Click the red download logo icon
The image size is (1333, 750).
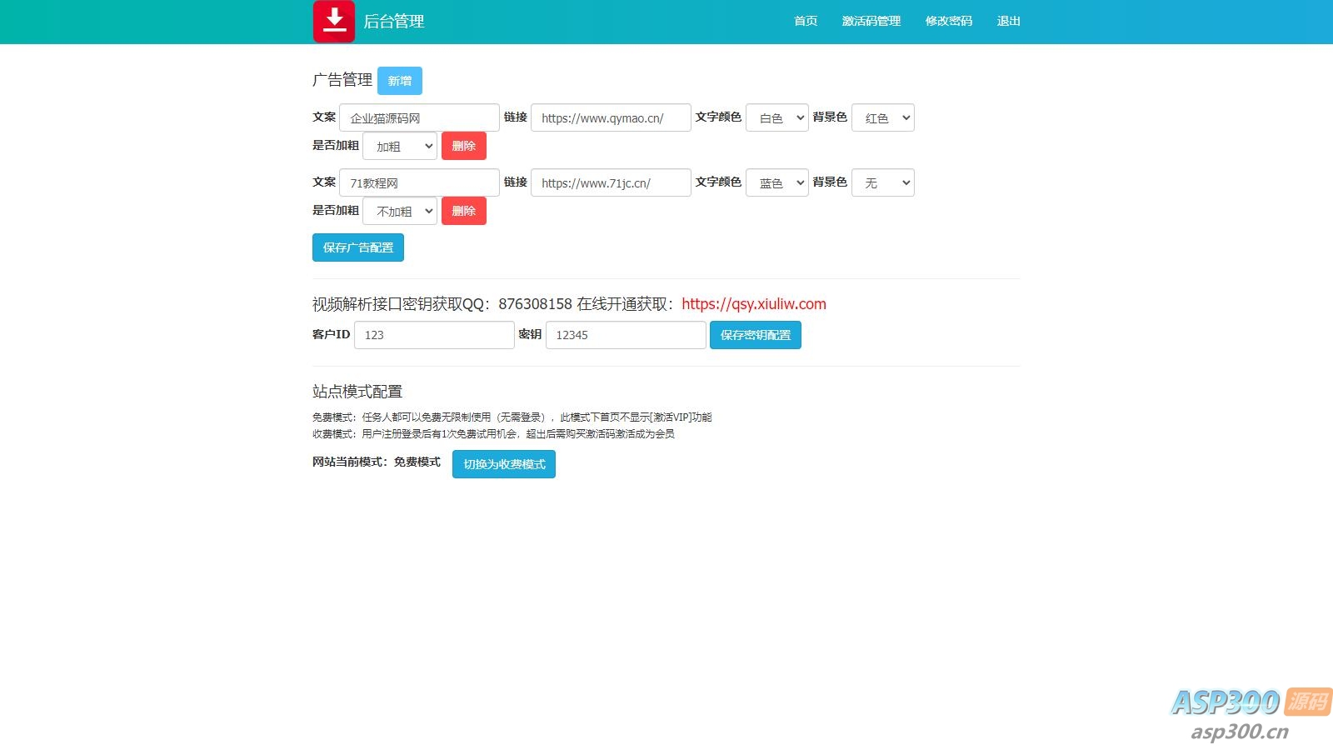[334, 21]
